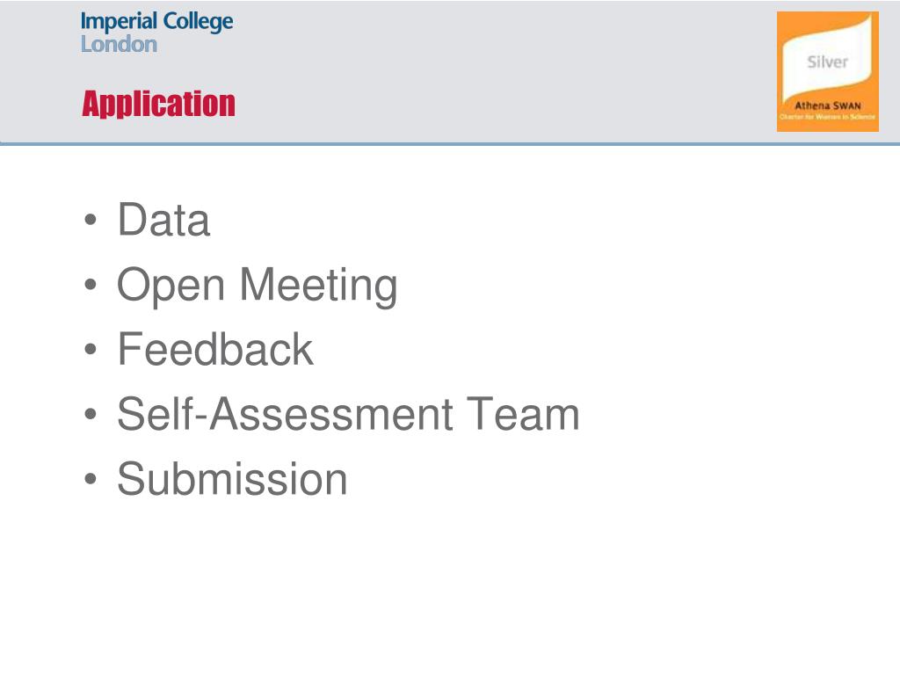
Task: Click the word Silver in the badge
Action: pyautogui.click(x=827, y=62)
